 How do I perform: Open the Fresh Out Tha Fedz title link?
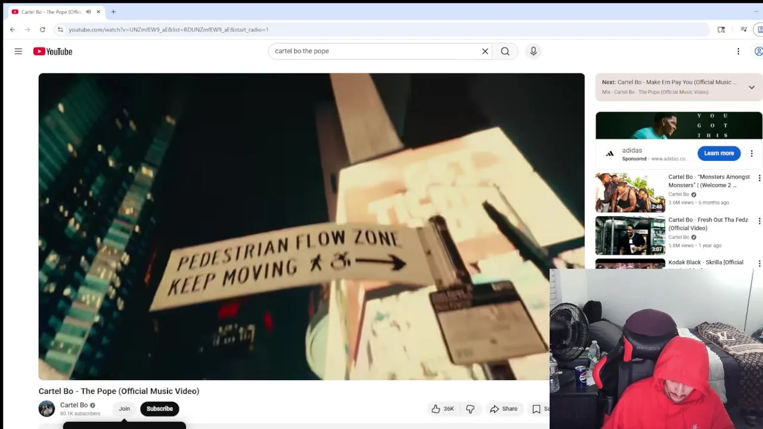pyautogui.click(x=708, y=224)
